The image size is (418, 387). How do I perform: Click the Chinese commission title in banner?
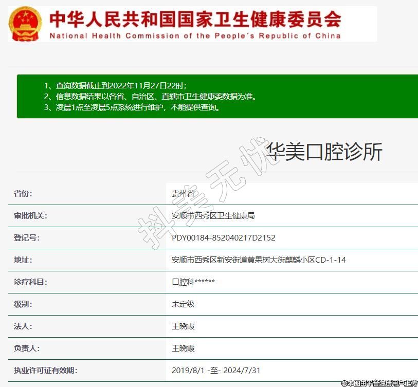click(x=195, y=19)
